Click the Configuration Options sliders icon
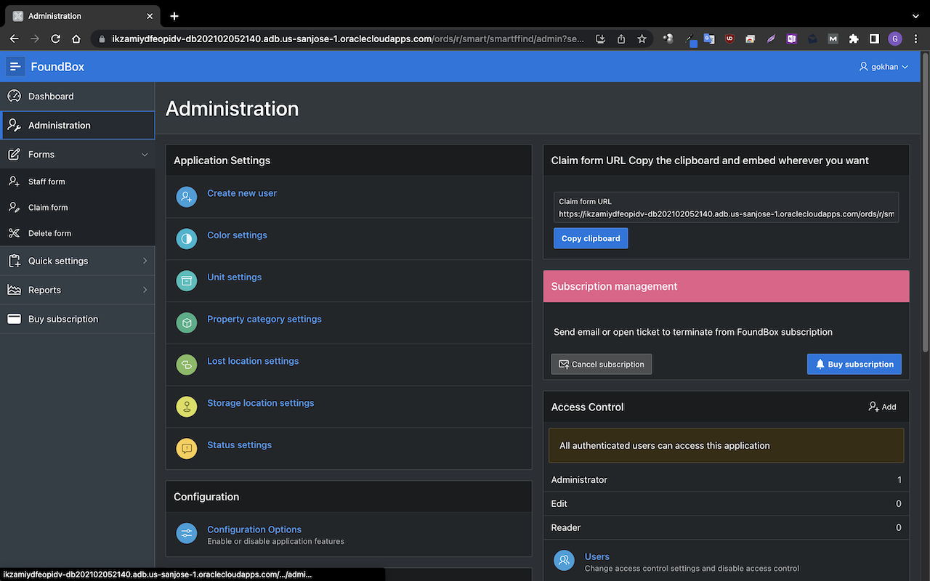The image size is (930, 581). click(x=187, y=534)
